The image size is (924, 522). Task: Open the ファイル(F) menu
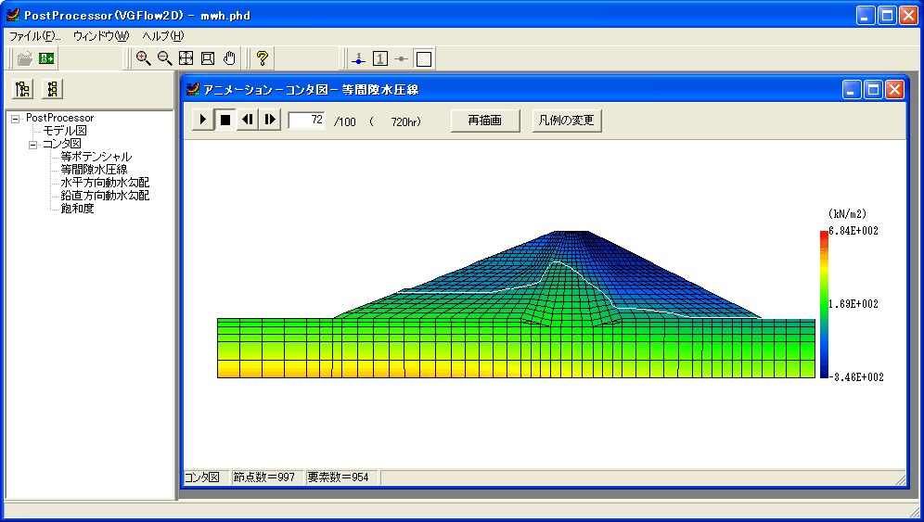[34, 36]
